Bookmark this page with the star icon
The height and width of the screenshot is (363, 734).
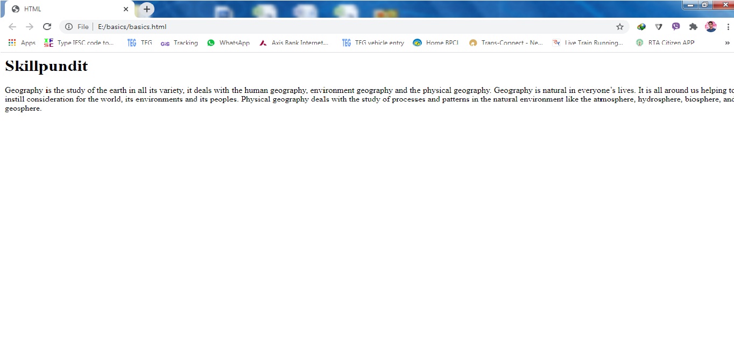click(620, 27)
